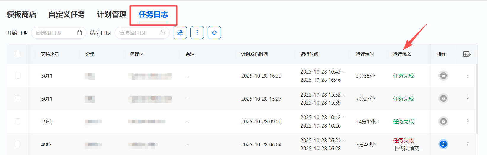Click the vertical dots toolbar button
Viewport: 487px width, 155px height.
(197, 33)
